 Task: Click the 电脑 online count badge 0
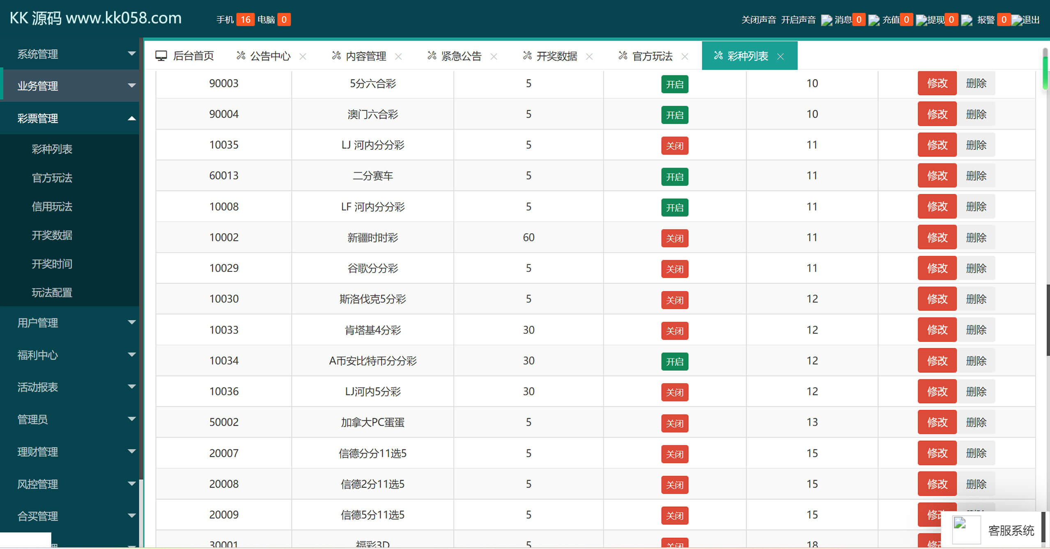click(x=284, y=20)
